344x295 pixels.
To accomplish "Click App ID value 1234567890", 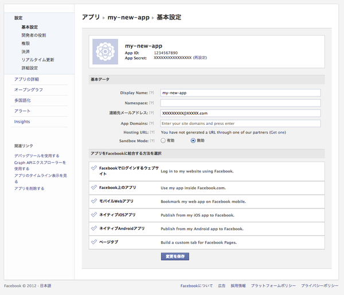I will point(166,53).
